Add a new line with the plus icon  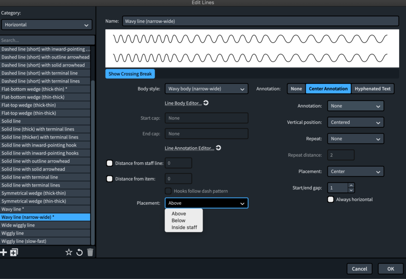3,252
